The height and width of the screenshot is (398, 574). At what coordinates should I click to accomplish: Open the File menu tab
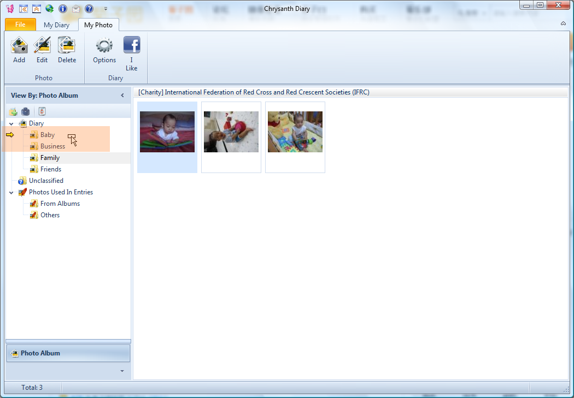[20, 25]
